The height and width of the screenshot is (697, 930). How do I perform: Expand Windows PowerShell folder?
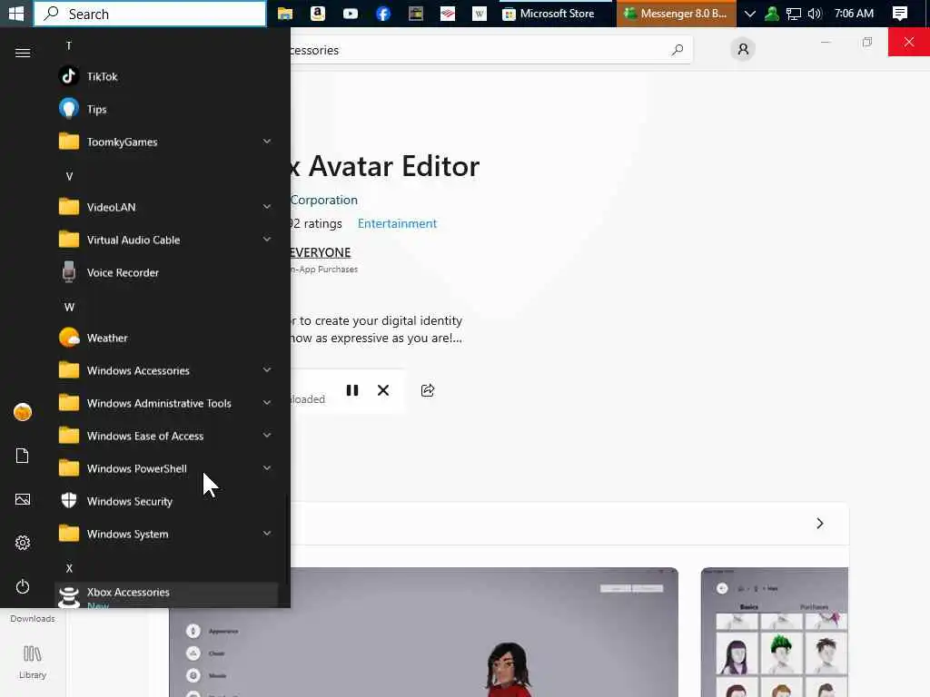click(x=166, y=468)
